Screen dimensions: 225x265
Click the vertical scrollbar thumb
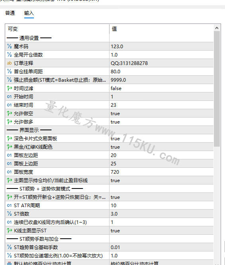pyautogui.click(x=217, y=89)
